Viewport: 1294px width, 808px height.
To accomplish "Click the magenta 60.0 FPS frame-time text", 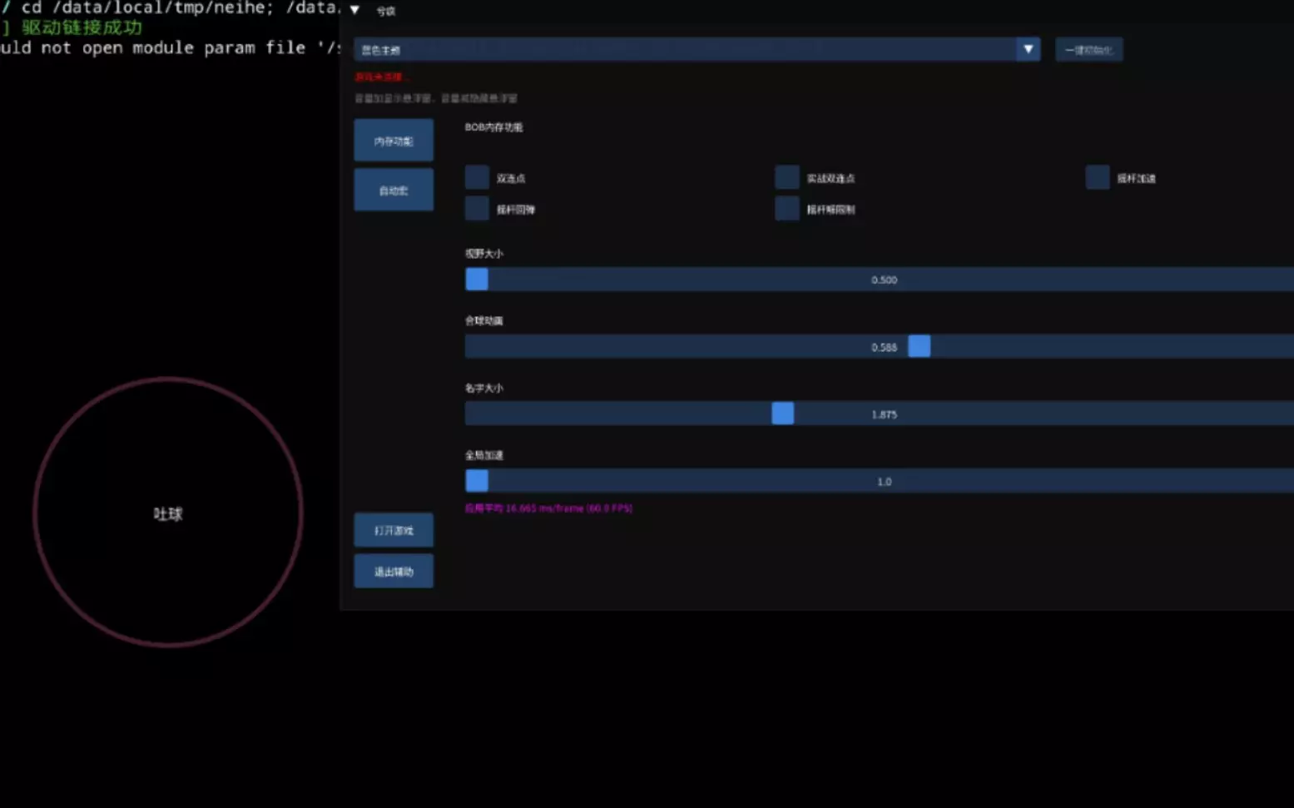I will [548, 508].
